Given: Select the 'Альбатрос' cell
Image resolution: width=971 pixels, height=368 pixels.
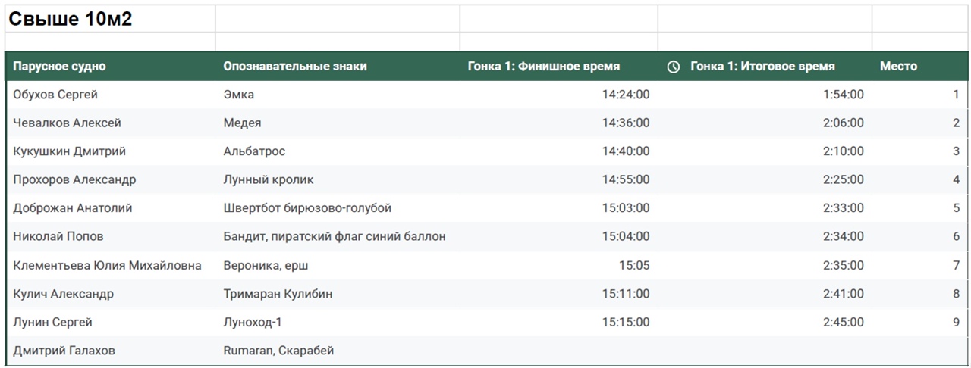Looking at the screenshot, I should 254,151.
